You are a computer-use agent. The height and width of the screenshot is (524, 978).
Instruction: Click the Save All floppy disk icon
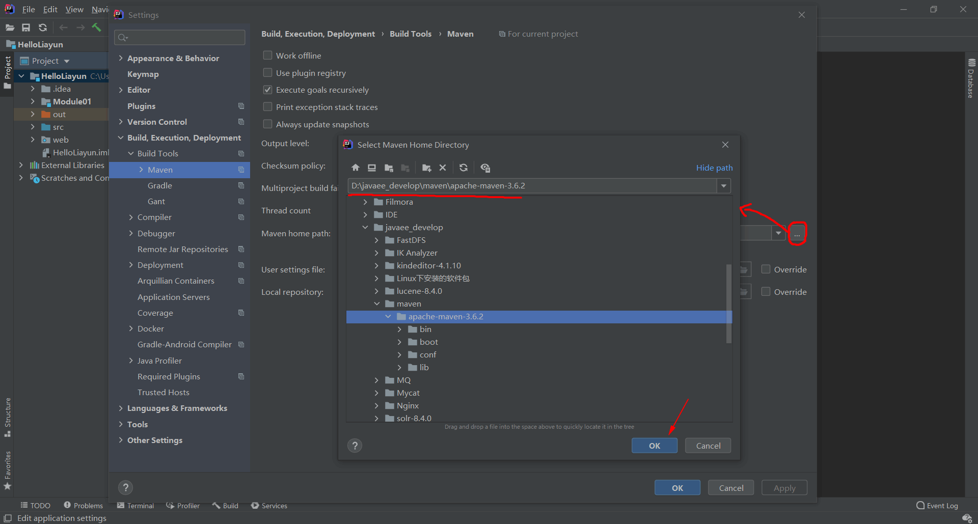coord(26,27)
